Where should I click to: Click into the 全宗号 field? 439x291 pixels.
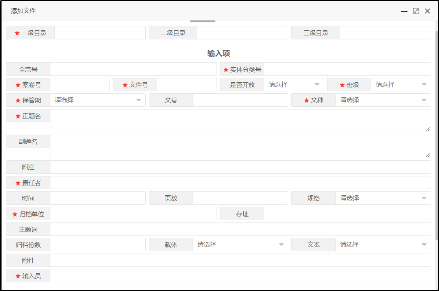click(x=133, y=69)
